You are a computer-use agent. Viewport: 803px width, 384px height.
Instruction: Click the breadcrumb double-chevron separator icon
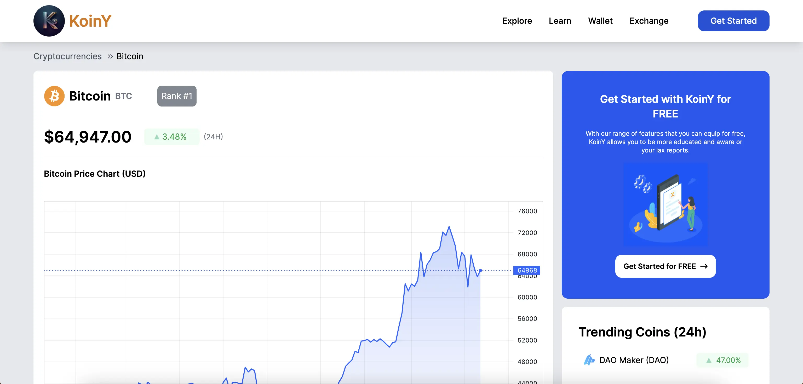pyautogui.click(x=110, y=56)
